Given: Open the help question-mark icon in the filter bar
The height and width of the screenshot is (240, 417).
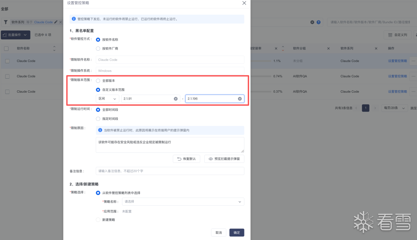Looking at the screenshot, I should click(318, 22).
